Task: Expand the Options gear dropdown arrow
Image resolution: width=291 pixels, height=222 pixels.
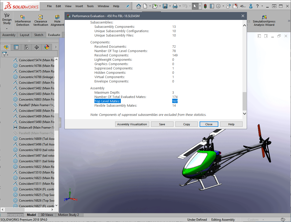Action: (x=223, y=6)
